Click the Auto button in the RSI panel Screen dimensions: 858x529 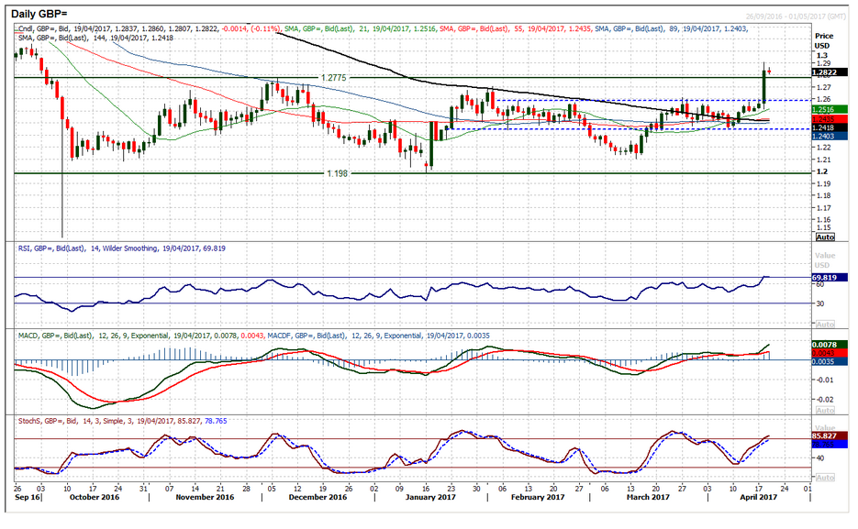(x=823, y=325)
